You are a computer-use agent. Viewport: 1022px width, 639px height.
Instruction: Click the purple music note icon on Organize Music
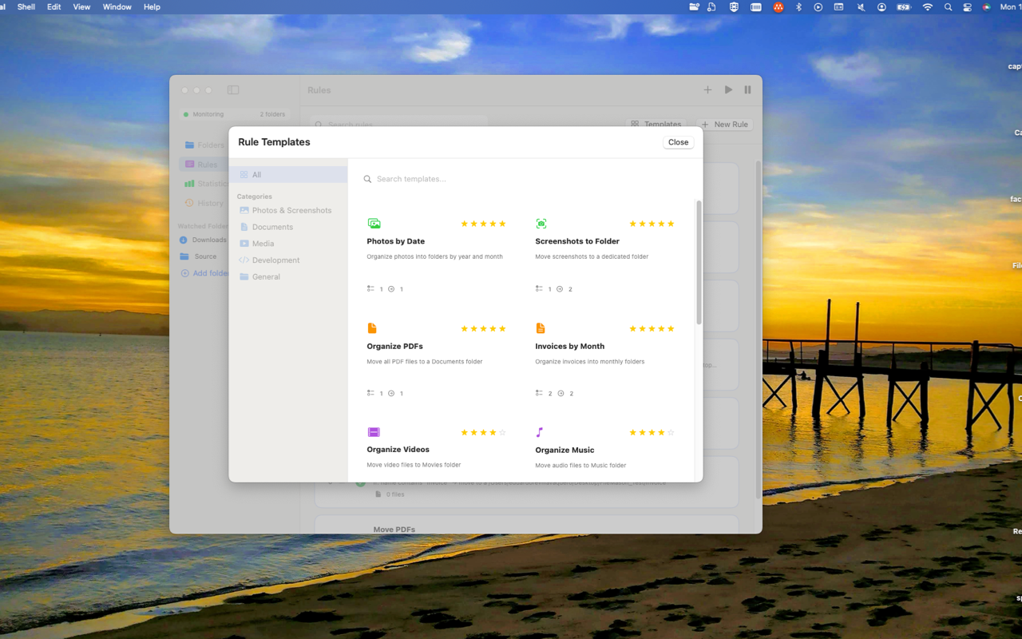click(x=541, y=432)
